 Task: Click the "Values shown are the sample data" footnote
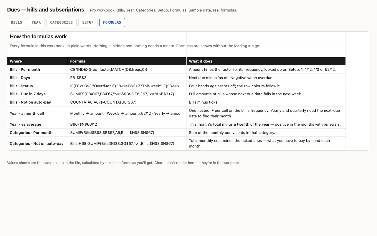124,163
